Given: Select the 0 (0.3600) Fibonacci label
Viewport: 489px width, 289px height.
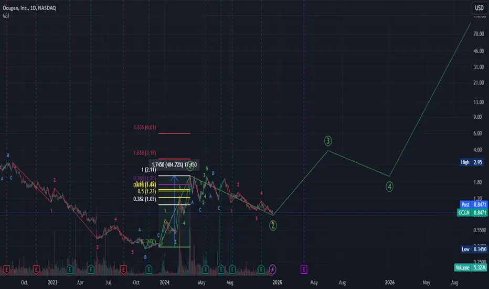Looking at the screenshot, I should pyautogui.click(x=146, y=241).
